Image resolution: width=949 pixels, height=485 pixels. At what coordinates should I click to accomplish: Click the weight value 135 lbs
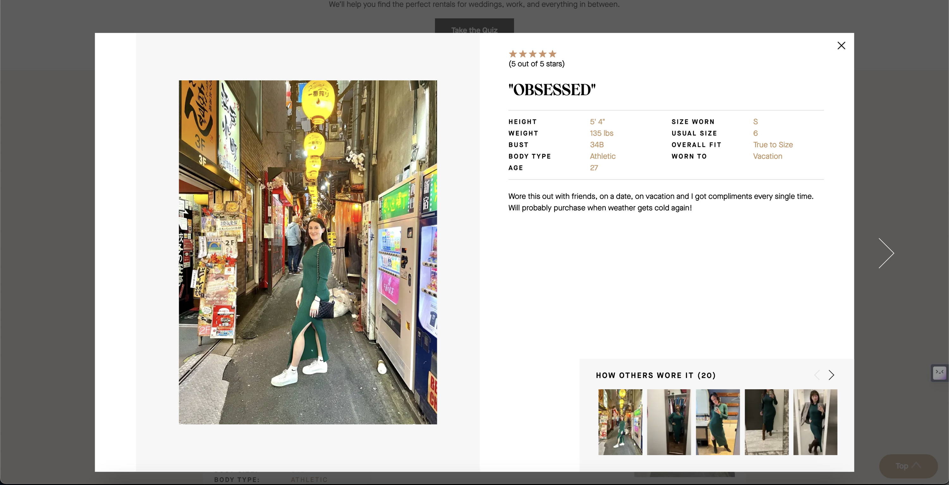click(x=601, y=133)
